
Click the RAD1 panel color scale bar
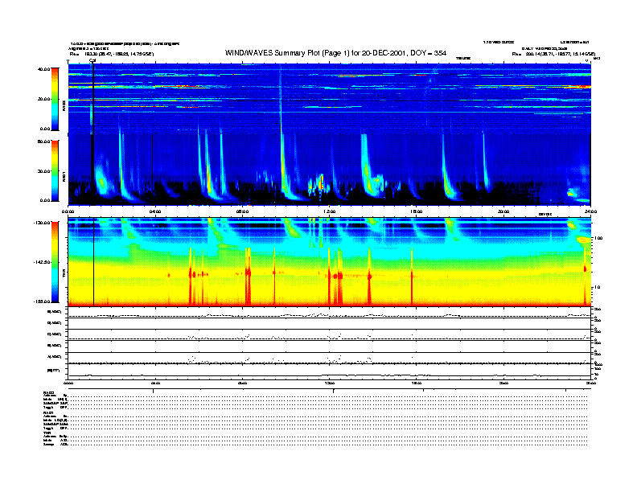point(55,171)
